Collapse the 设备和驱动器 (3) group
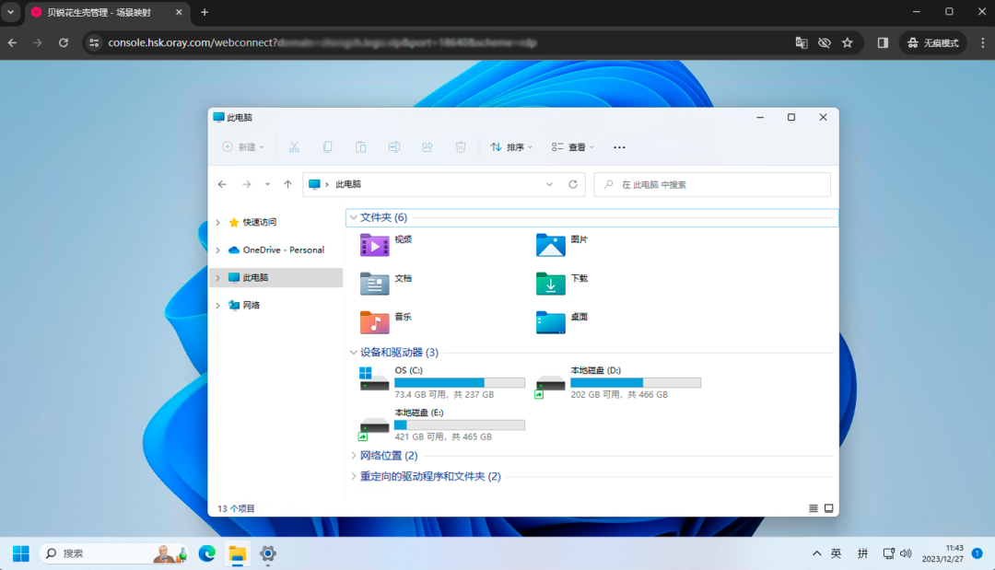995x570 pixels. coord(354,353)
